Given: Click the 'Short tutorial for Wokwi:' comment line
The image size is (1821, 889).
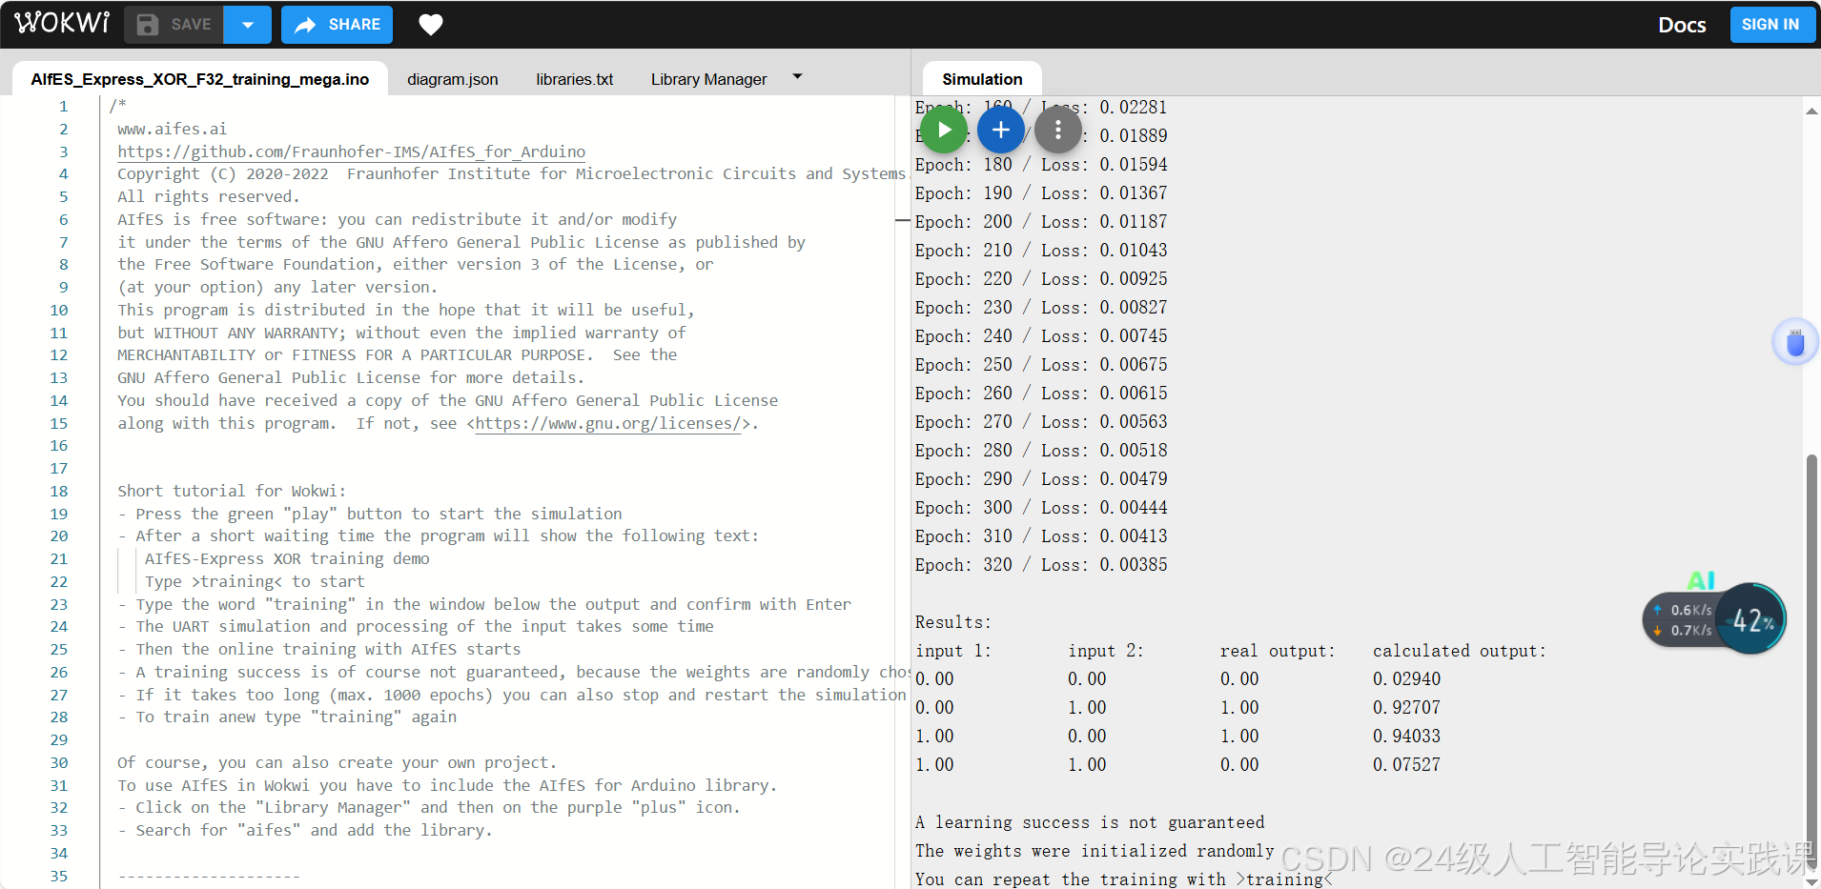Looking at the screenshot, I should pyautogui.click(x=232, y=491).
